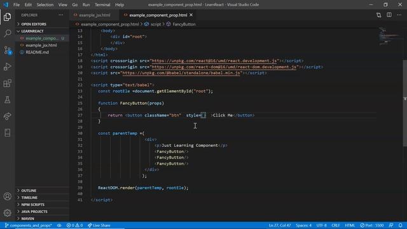Click the function FancyButton(props) line
The width and height of the screenshot is (407, 229).
pyautogui.click(x=131, y=103)
